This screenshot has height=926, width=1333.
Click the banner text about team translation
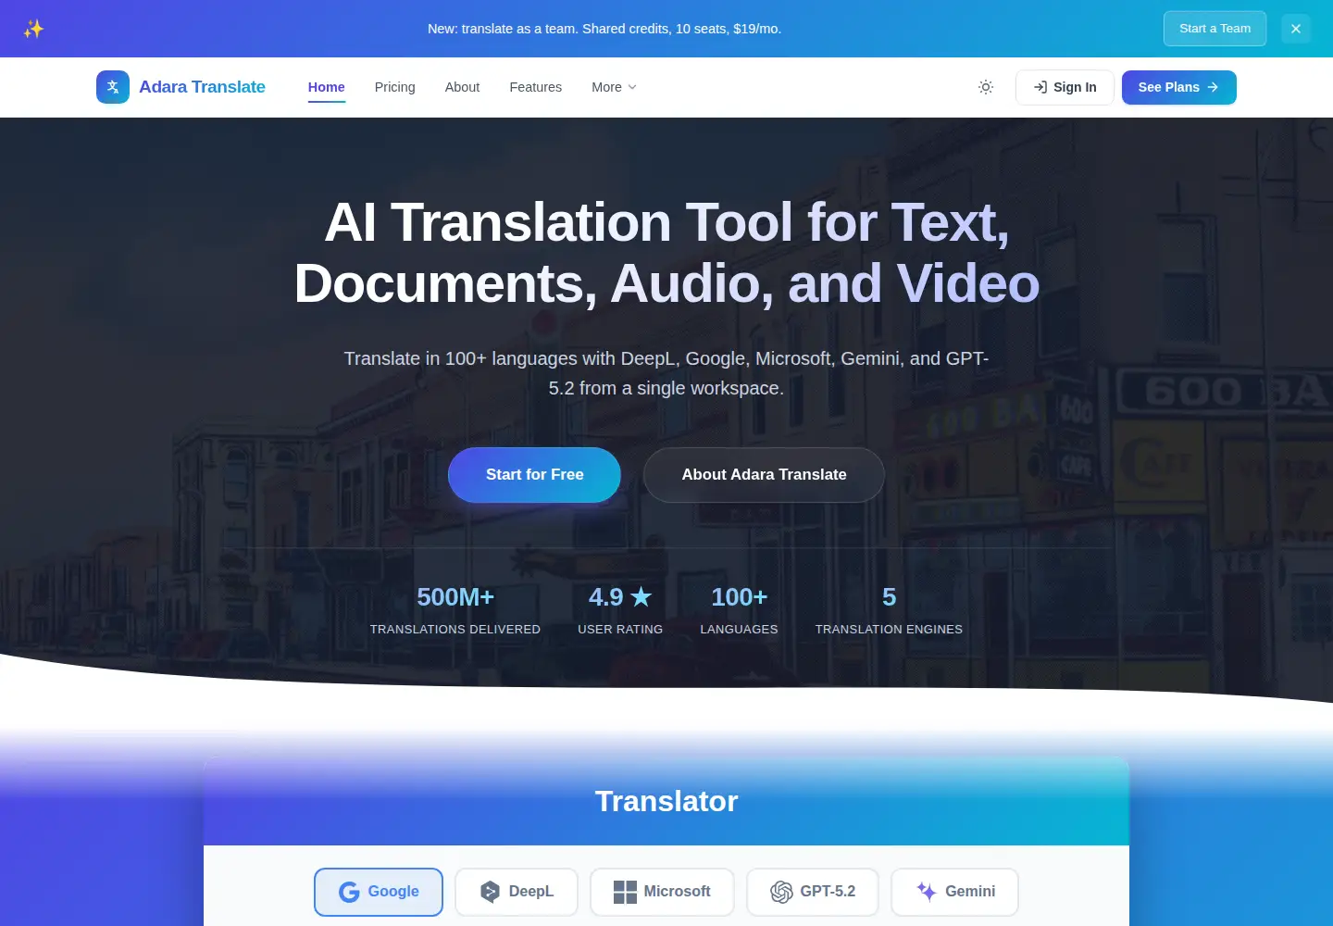coord(604,29)
